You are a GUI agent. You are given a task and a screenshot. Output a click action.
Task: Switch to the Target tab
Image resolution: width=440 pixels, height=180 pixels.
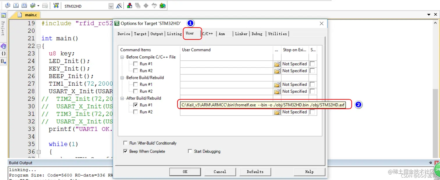[x=140, y=34]
